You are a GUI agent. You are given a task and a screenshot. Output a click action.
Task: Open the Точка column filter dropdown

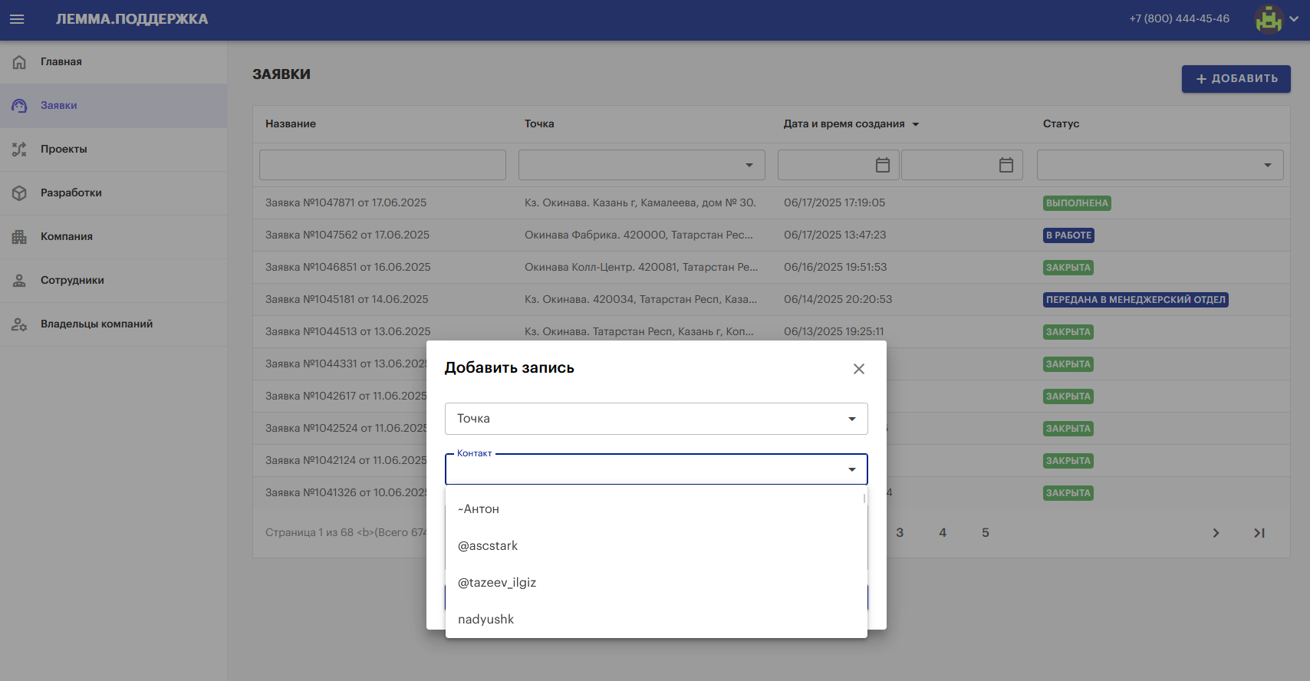click(749, 165)
